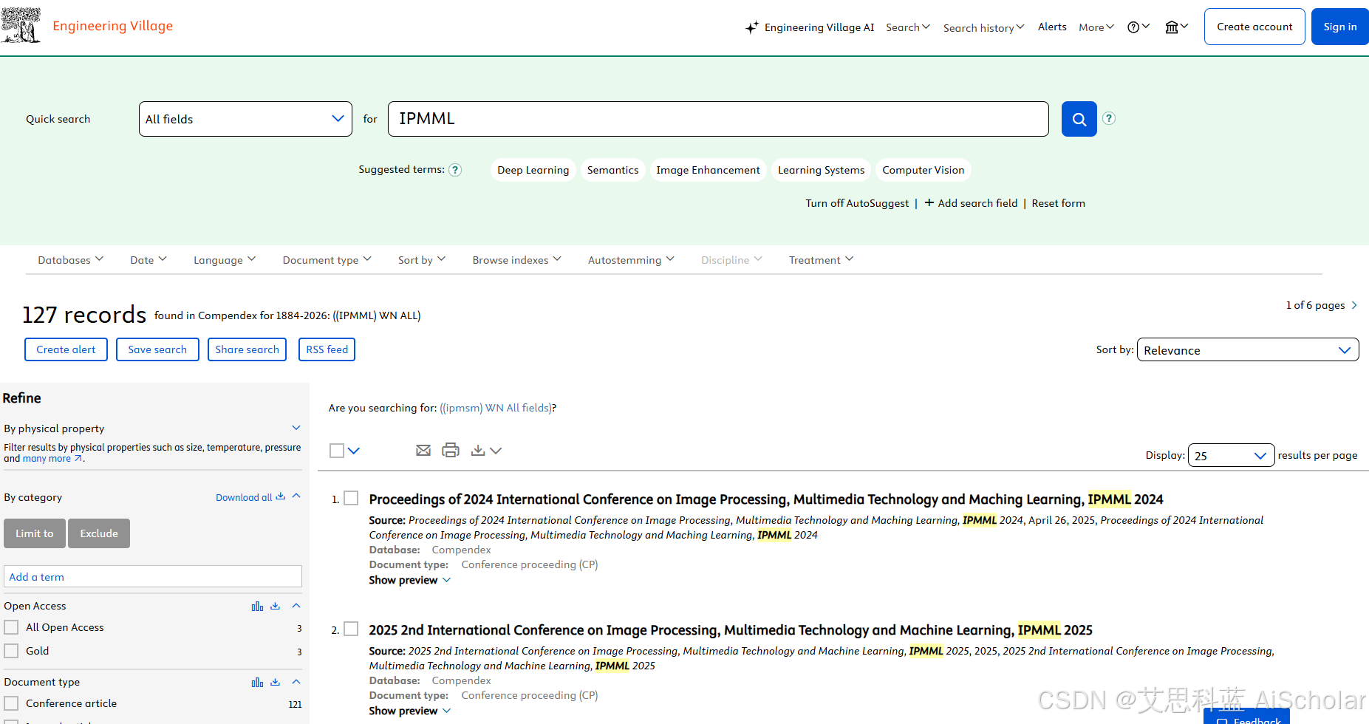Open chart view for Document type facet

coord(257,682)
